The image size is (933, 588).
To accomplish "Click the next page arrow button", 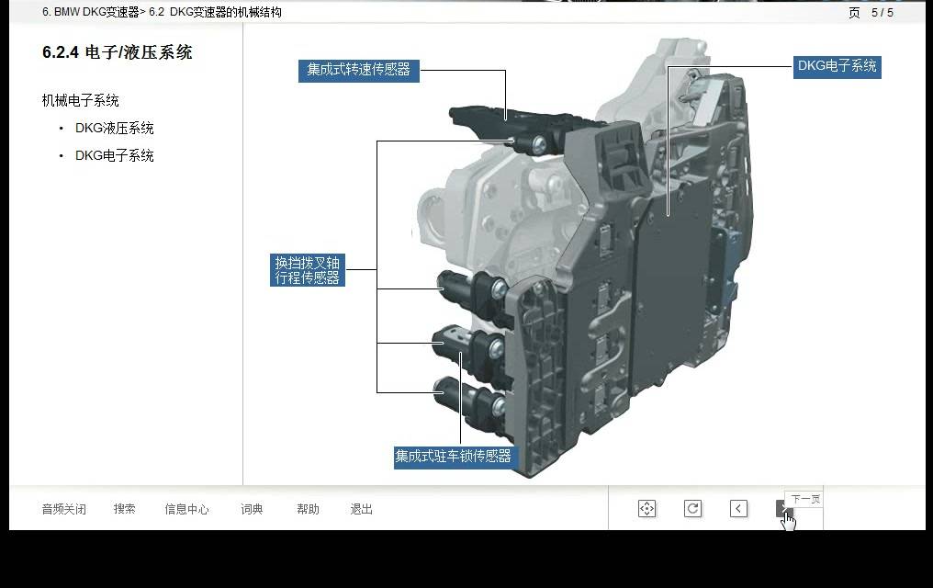I will coord(784,509).
